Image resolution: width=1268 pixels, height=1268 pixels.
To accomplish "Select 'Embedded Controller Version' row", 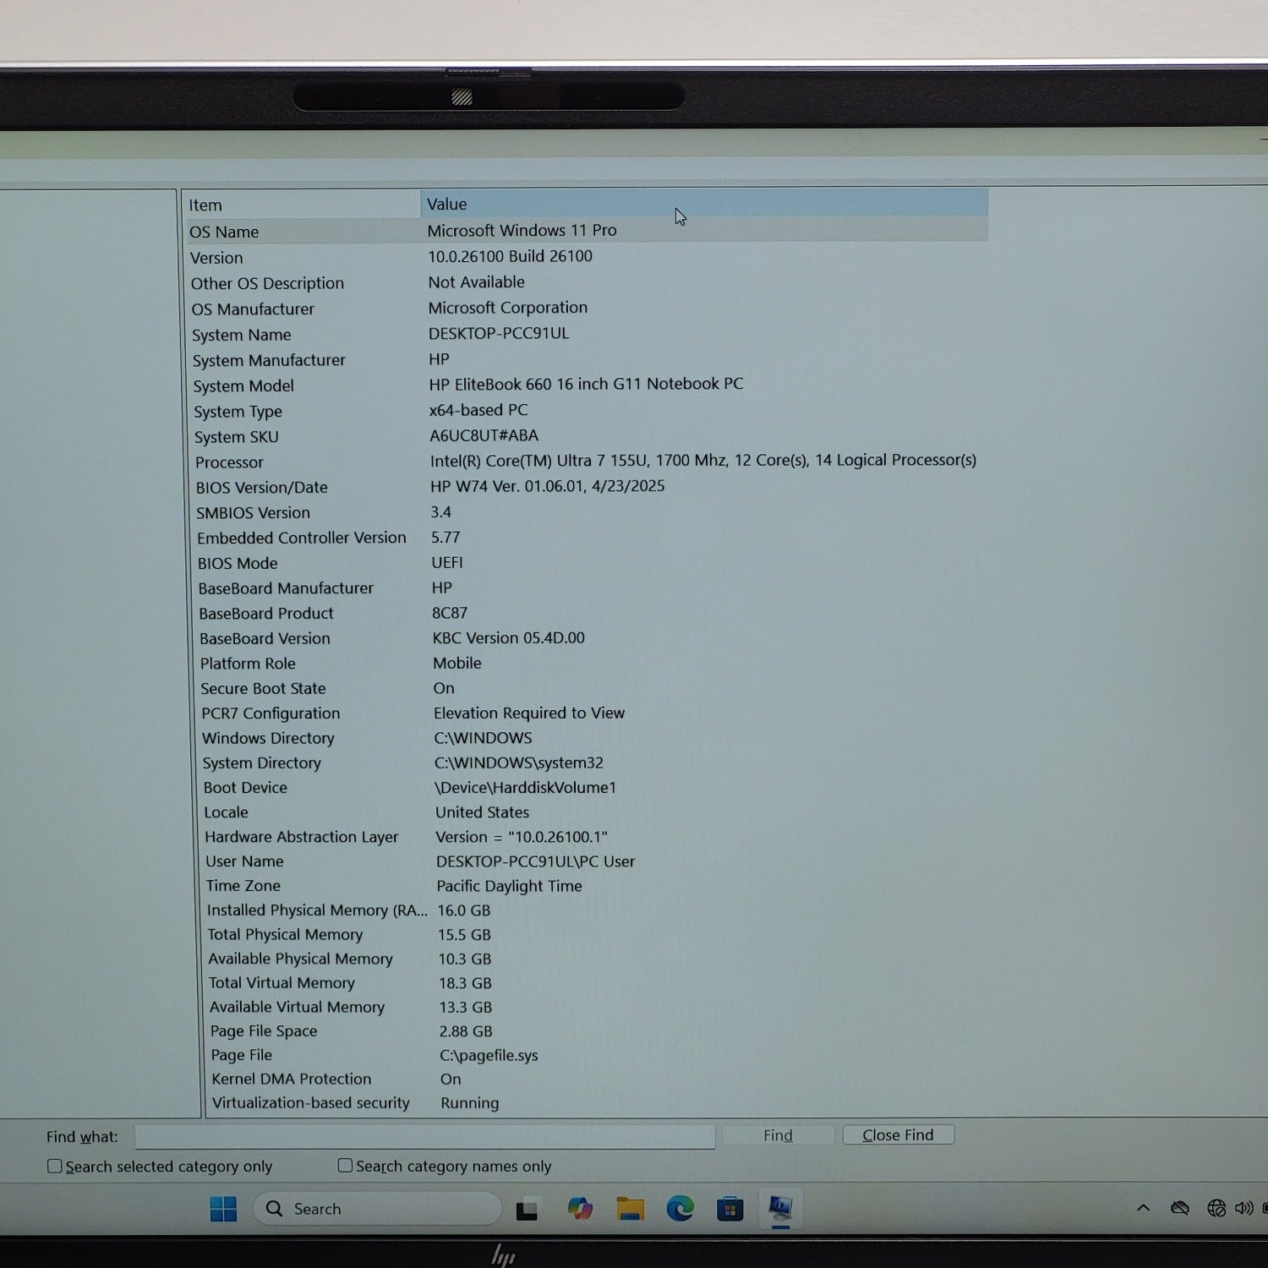I will pyautogui.click(x=302, y=538).
